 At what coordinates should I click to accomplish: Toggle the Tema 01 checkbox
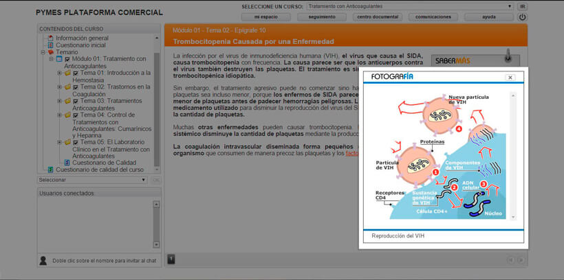coord(76,73)
